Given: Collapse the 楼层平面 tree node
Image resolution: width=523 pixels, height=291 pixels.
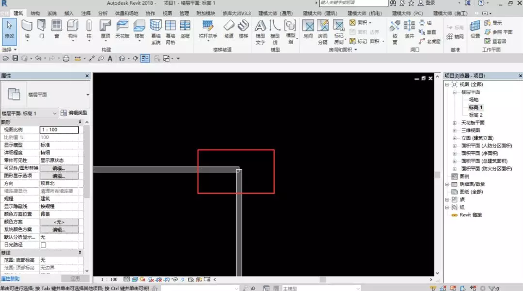Looking at the screenshot, I should (454, 92).
